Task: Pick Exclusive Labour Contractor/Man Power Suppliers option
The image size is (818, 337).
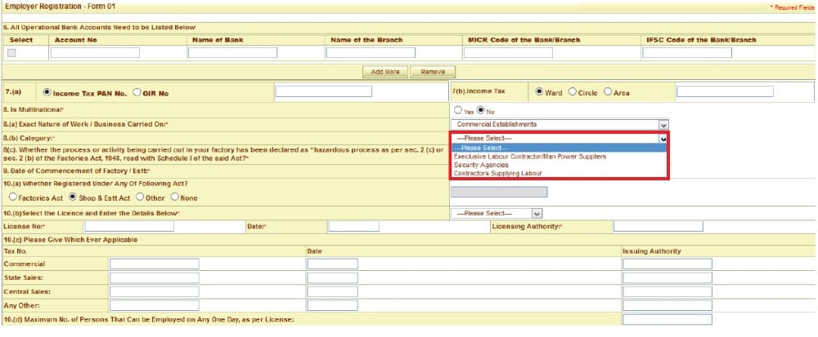Action: (529, 156)
